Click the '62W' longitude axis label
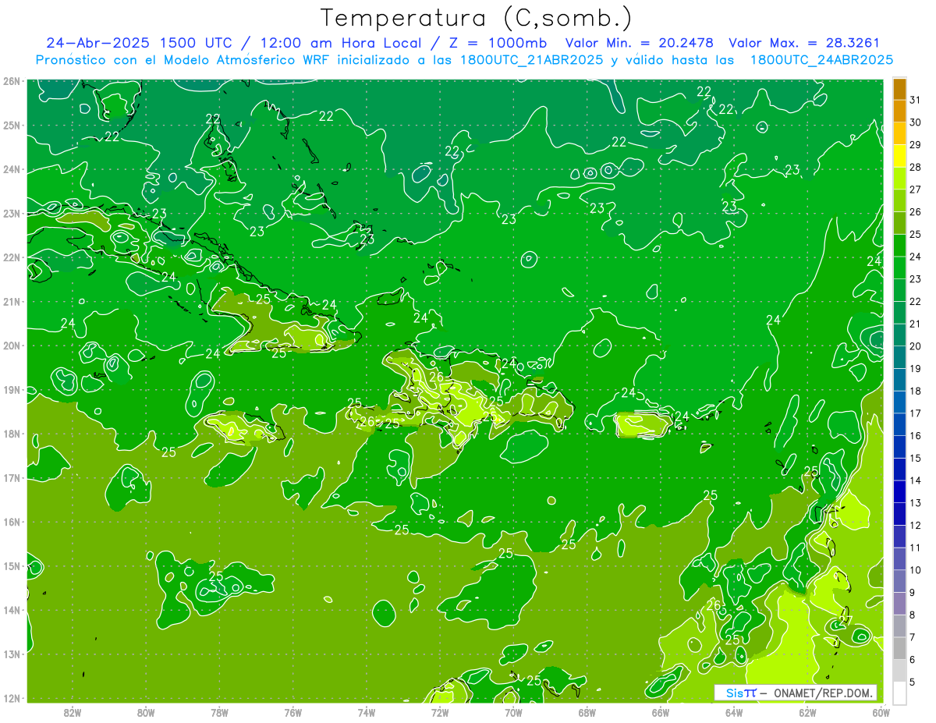The width and height of the screenshot is (936, 723). [807, 713]
